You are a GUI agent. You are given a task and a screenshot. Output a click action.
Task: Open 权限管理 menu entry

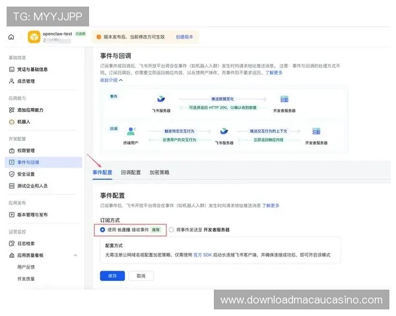(26, 151)
